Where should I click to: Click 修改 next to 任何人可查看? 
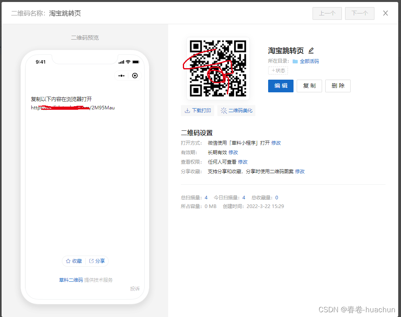click(x=243, y=162)
